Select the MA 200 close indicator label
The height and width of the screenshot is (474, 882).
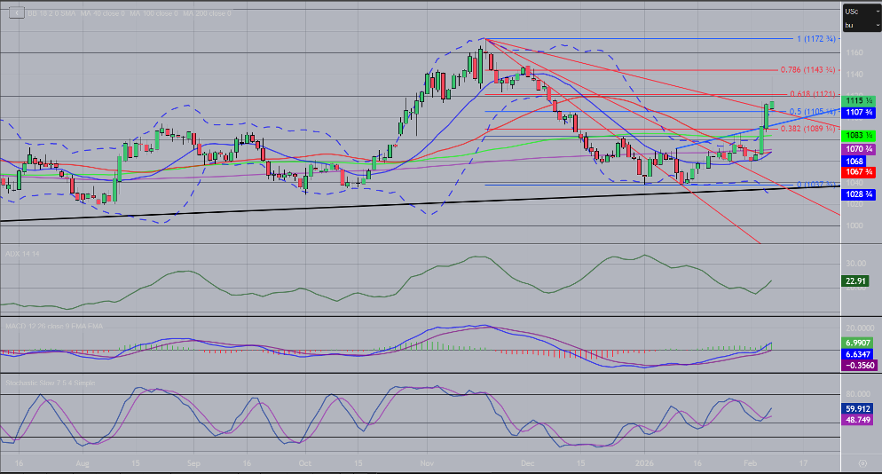tap(205, 14)
